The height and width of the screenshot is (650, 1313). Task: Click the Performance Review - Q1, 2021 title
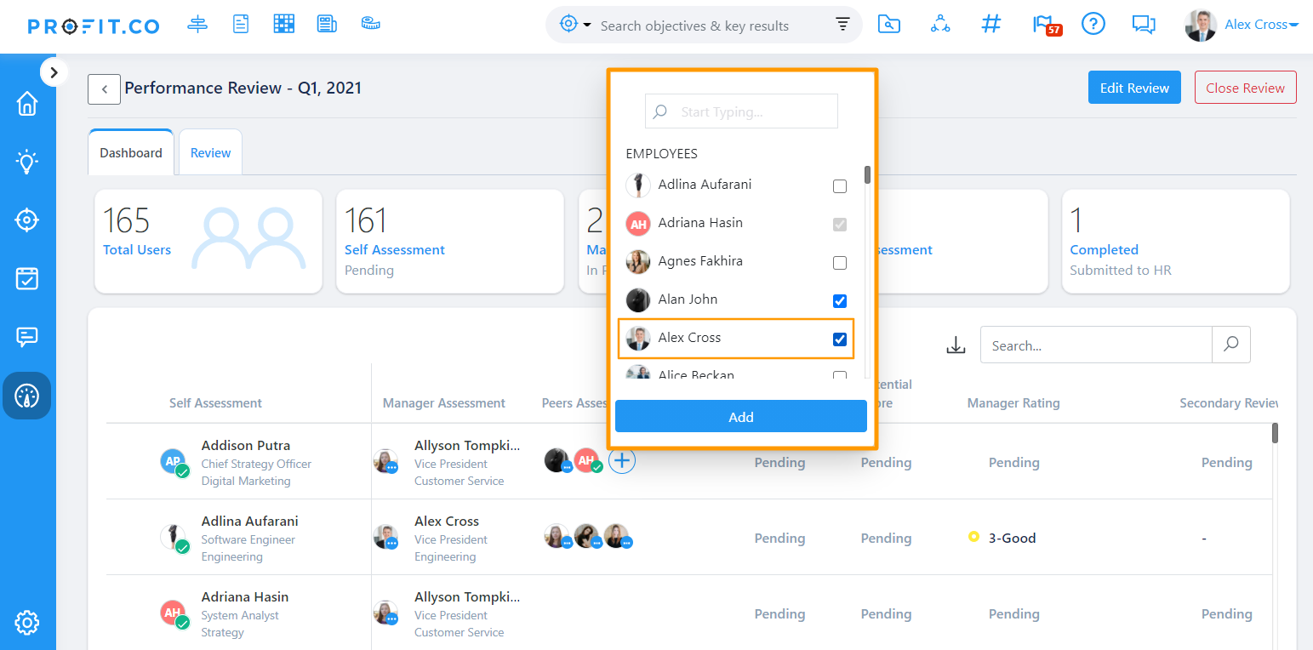(x=243, y=88)
